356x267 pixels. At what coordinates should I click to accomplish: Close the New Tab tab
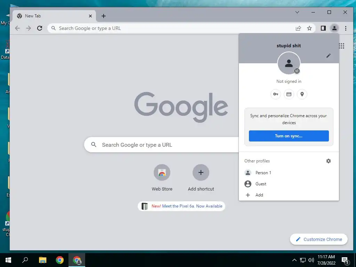click(x=90, y=16)
